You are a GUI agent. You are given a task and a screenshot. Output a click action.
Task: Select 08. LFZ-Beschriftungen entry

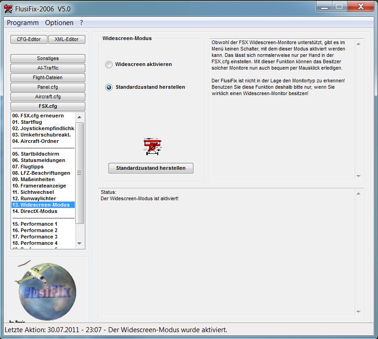(x=43, y=173)
